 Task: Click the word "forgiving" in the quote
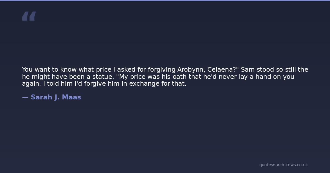(x=161, y=70)
